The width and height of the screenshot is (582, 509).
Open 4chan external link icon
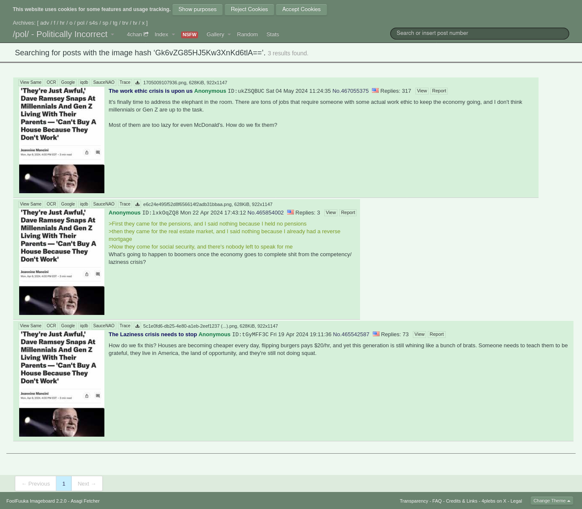coord(146,34)
